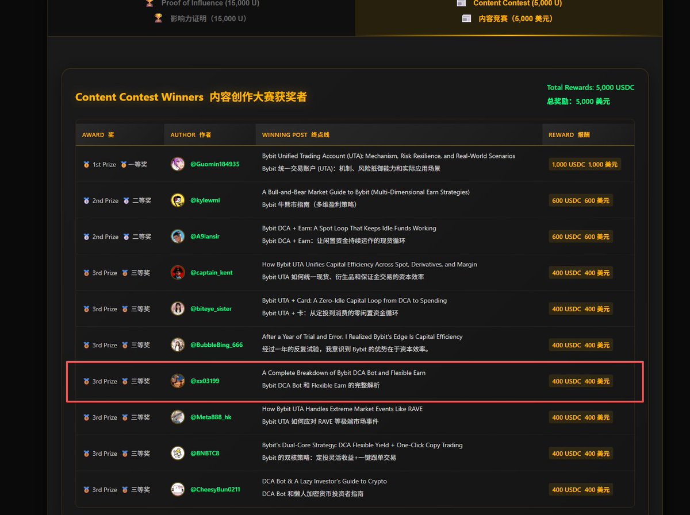Open the @Meta888_hk profile link
Image resolution: width=690 pixels, height=515 pixels.
211,417
